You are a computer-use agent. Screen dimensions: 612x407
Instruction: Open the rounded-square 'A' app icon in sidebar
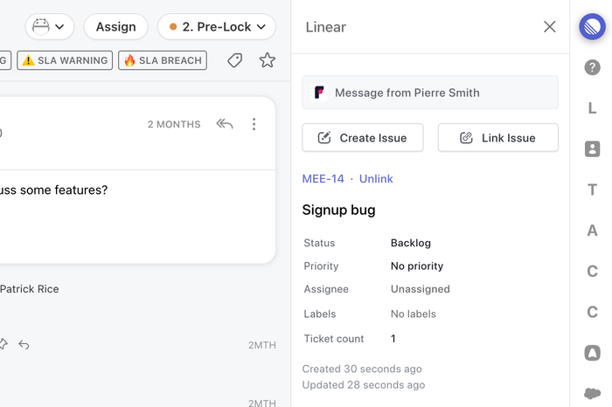(x=592, y=353)
